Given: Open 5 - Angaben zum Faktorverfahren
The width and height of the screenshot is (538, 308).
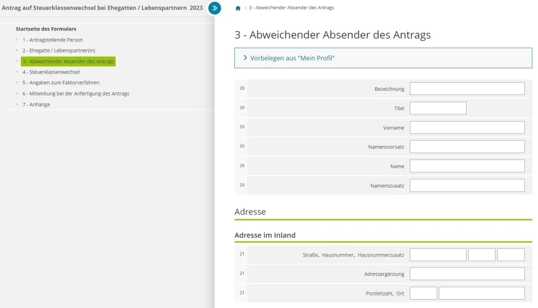Looking at the screenshot, I should 61,82.
